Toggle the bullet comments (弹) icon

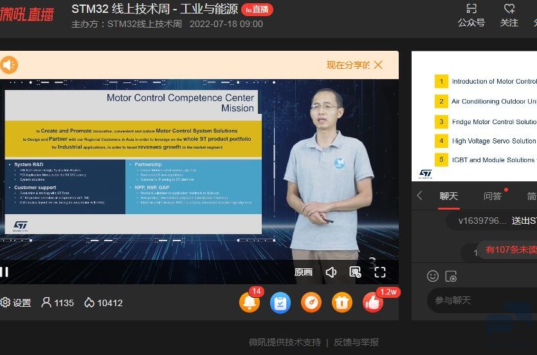click(355, 272)
